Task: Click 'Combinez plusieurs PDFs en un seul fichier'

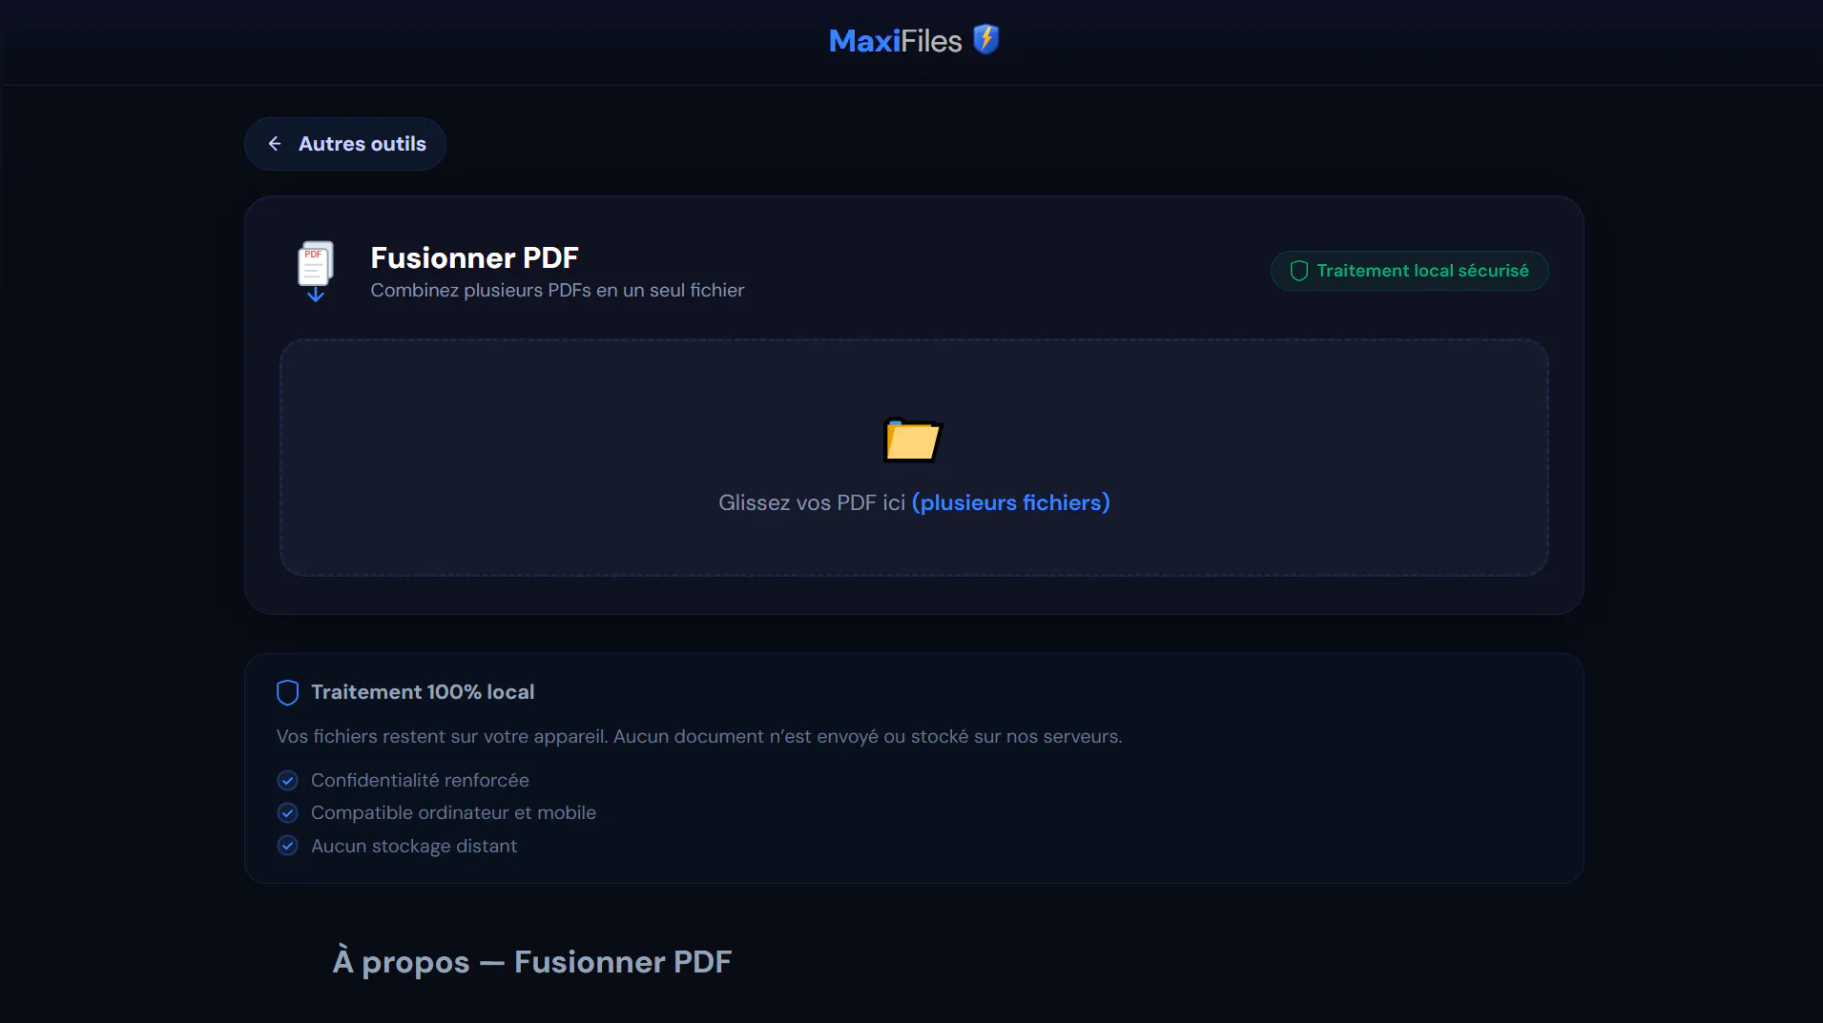Action: (557, 290)
